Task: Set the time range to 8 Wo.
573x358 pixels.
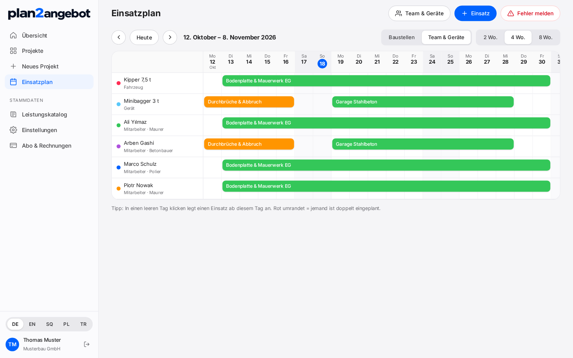Action: (x=545, y=37)
